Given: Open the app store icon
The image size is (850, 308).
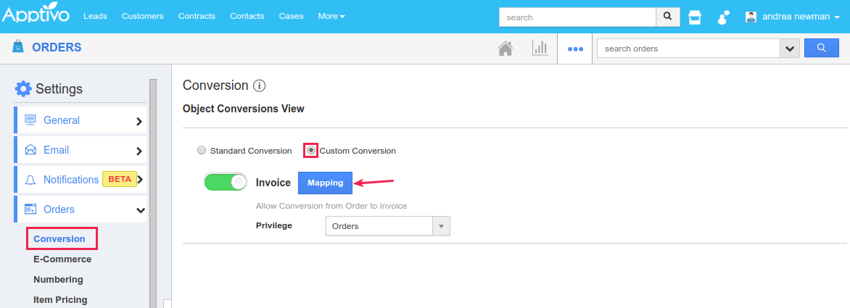Looking at the screenshot, I should (x=695, y=17).
